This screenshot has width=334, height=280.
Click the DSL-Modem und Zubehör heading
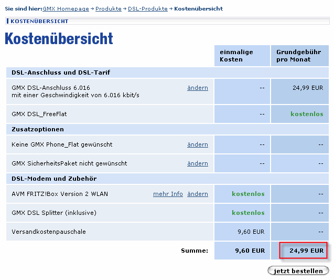pyautogui.click(x=54, y=179)
